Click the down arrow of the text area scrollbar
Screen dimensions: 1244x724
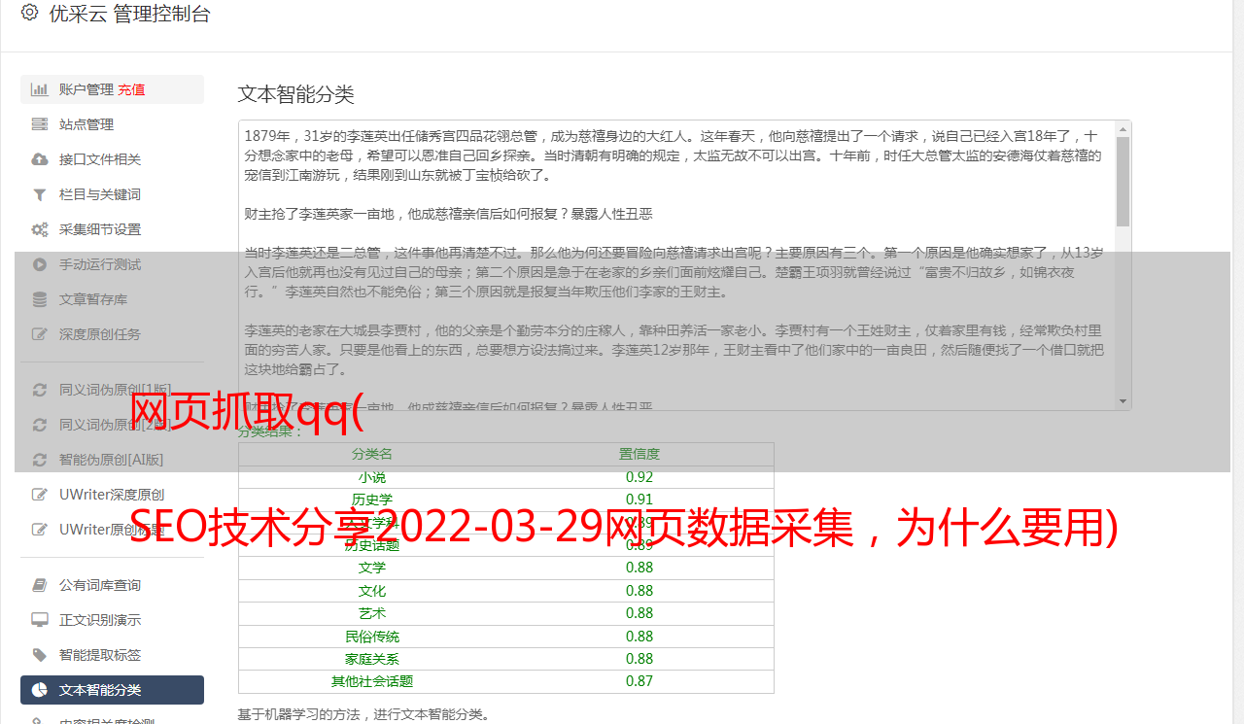point(1123,401)
